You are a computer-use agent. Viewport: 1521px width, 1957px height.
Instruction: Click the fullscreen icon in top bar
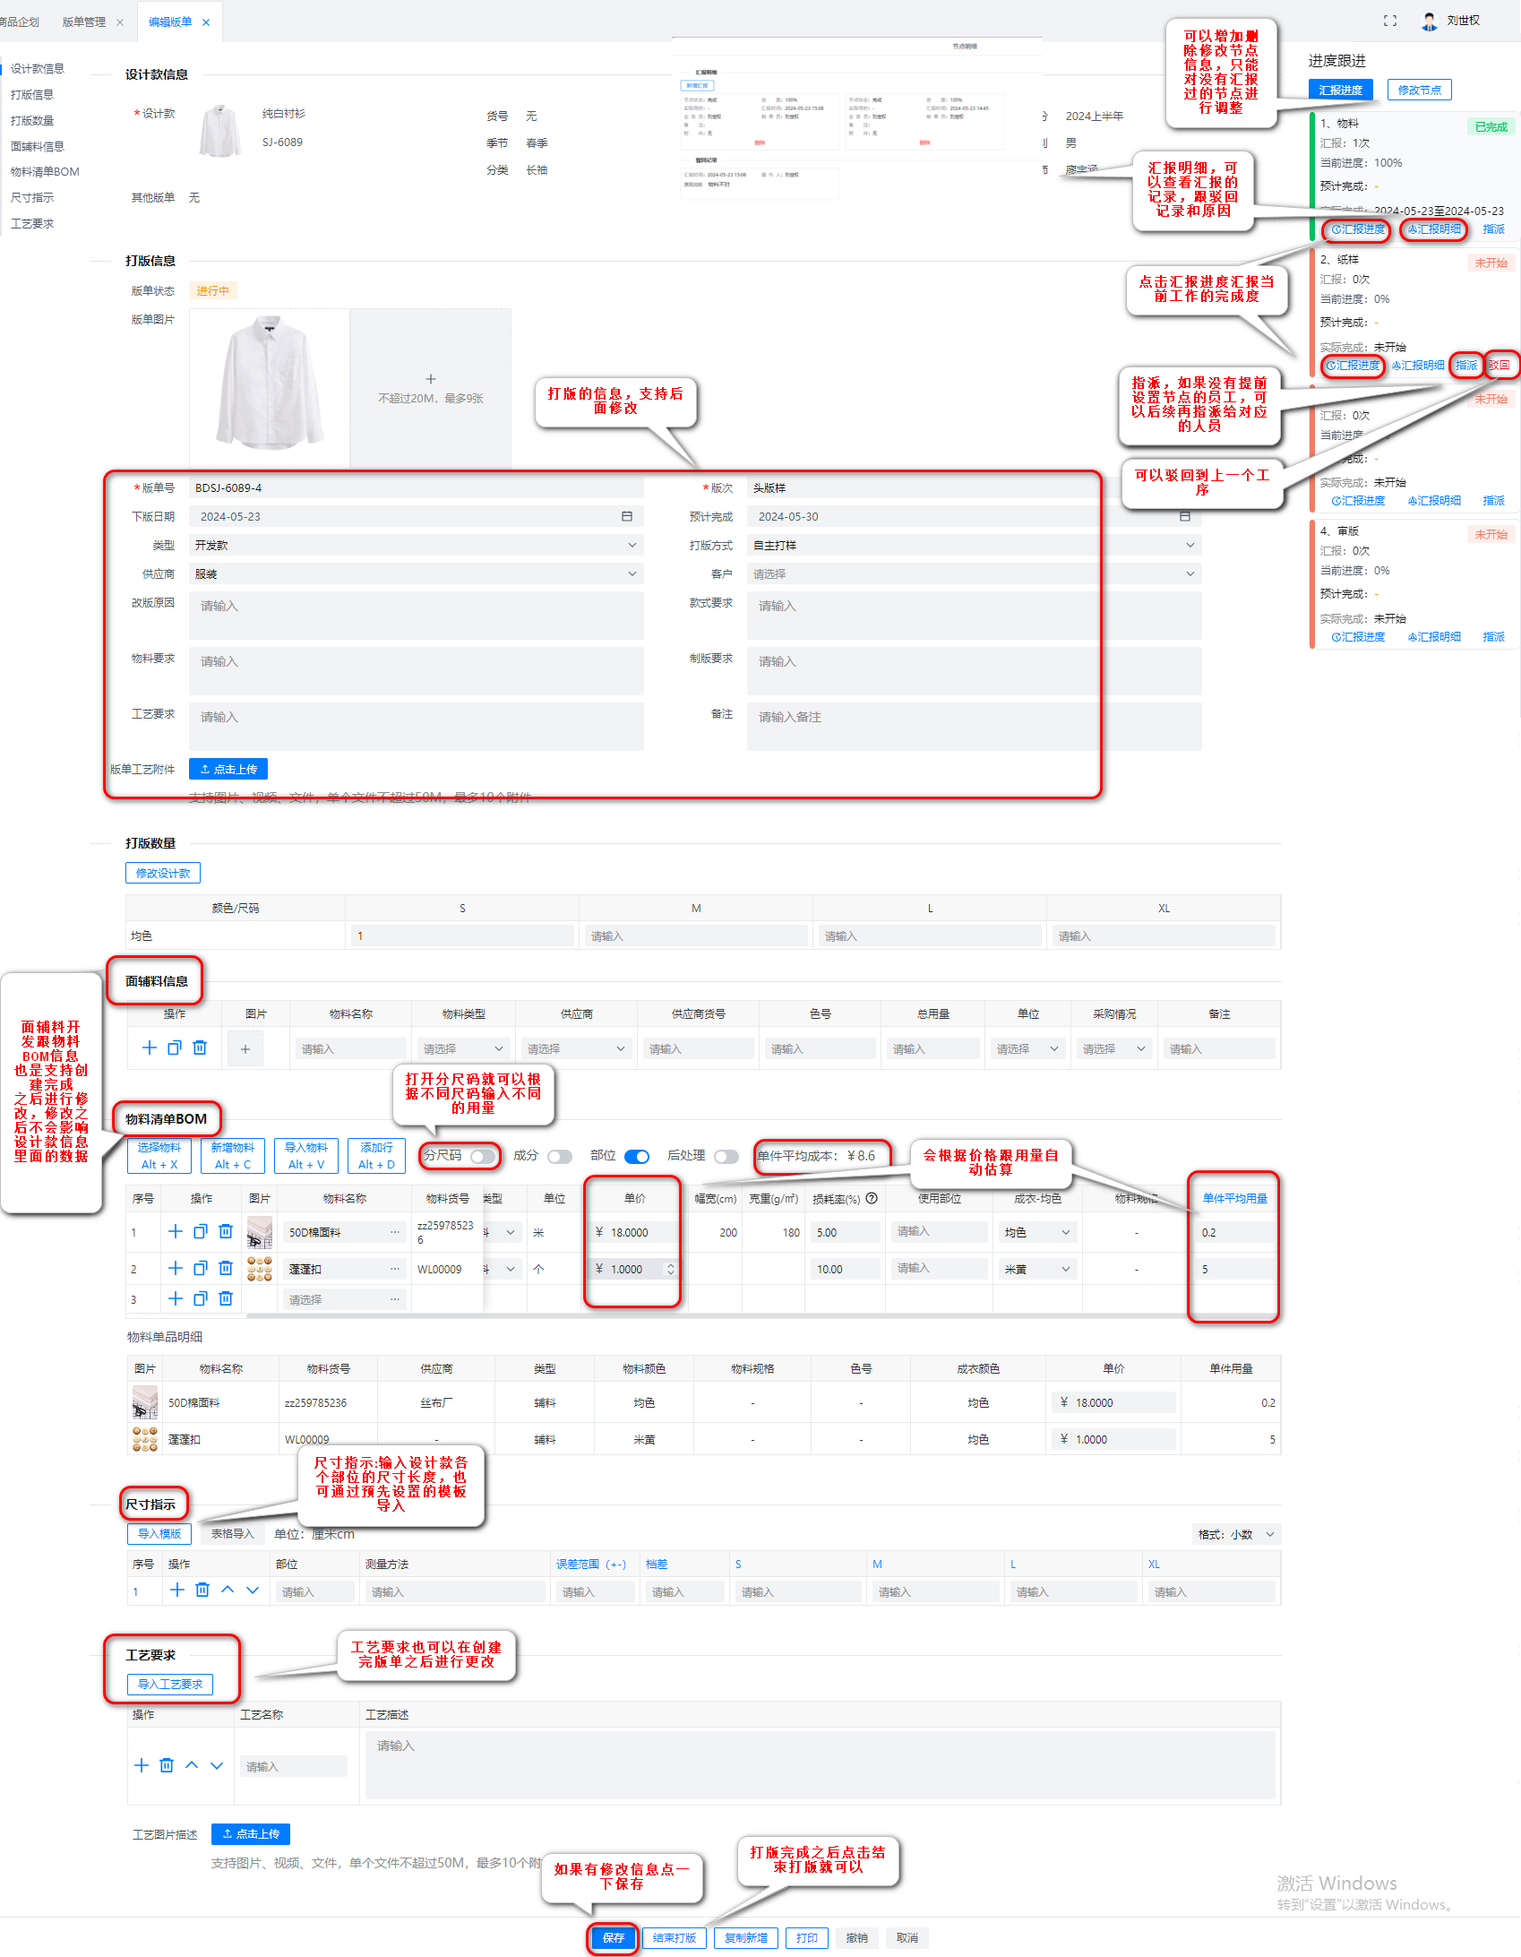click(1389, 21)
